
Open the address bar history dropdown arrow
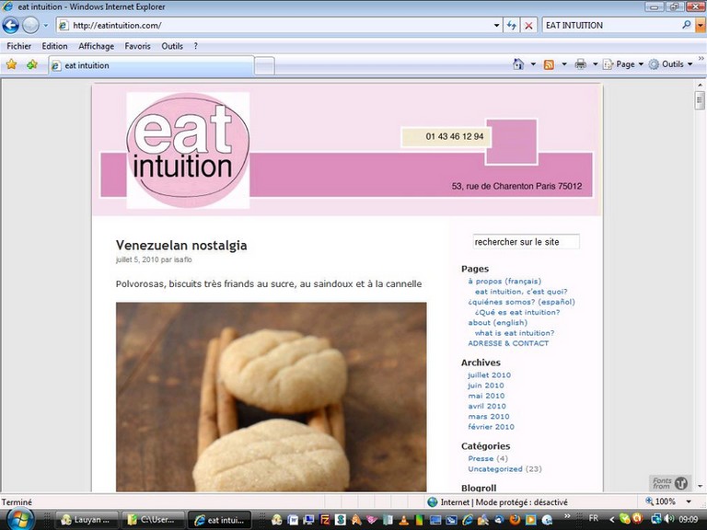click(496, 25)
